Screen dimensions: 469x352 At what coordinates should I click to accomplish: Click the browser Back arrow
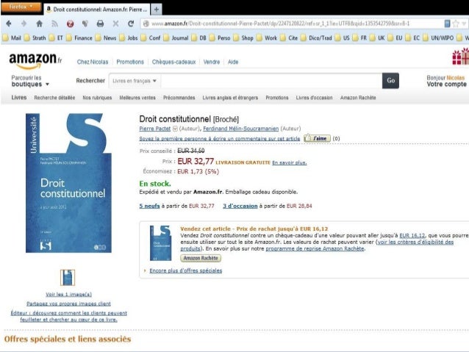[x=9, y=24]
